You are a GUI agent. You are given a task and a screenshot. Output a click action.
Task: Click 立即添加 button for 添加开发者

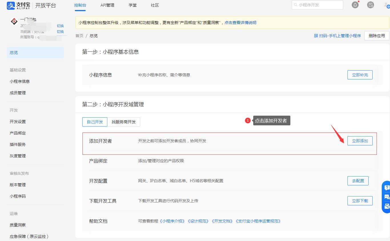tap(360, 141)
